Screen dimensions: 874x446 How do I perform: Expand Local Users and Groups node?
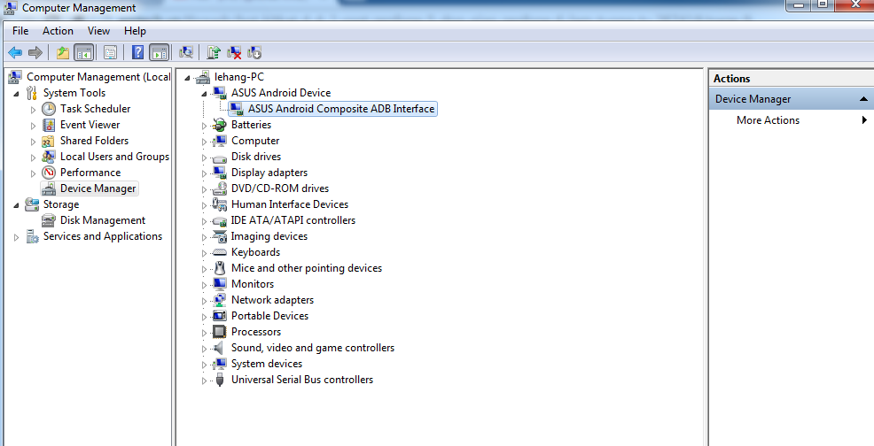(34, 158)
